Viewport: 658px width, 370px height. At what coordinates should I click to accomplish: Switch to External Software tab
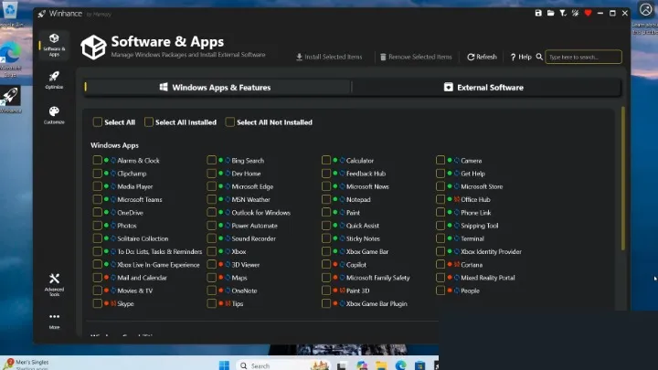pyautogui.click(x=486, y=88)
